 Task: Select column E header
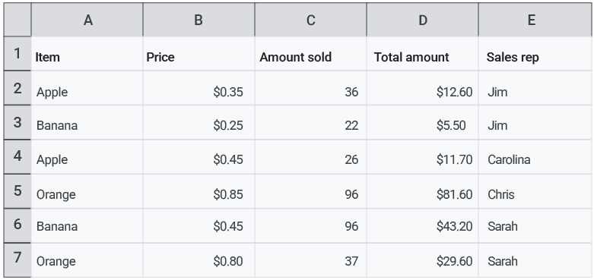(535, 20)
